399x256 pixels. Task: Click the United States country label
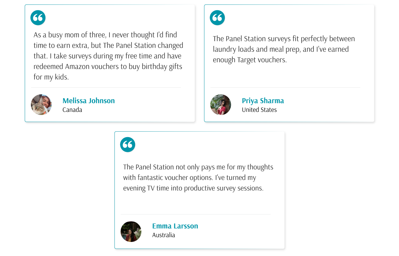pos(259,110)
